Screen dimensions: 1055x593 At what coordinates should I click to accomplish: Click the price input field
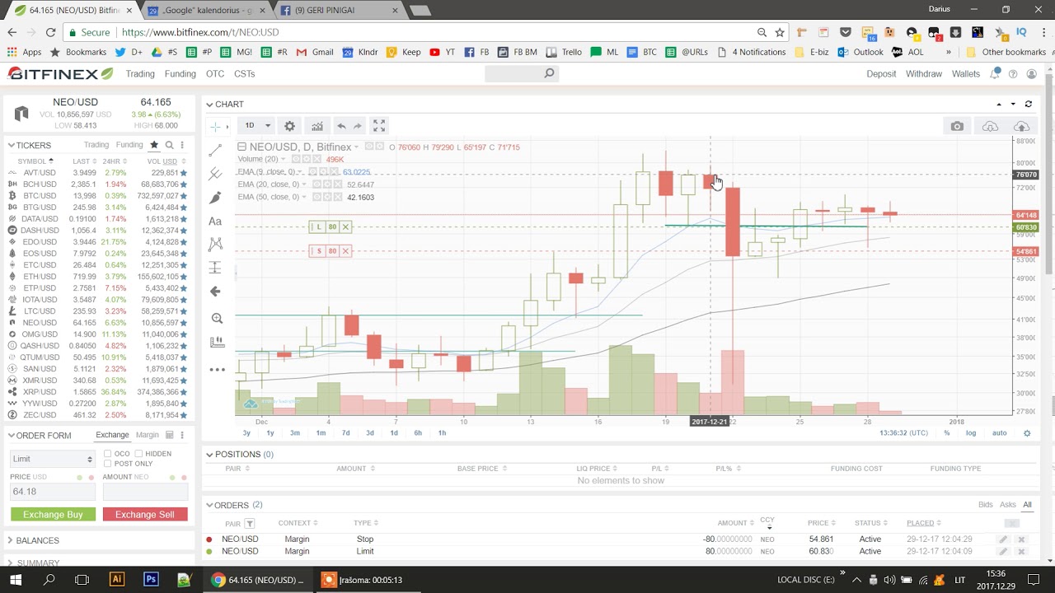coord(53,492)
